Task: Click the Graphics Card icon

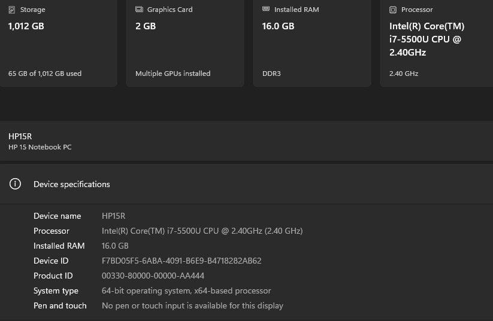Action: point(139,10)
